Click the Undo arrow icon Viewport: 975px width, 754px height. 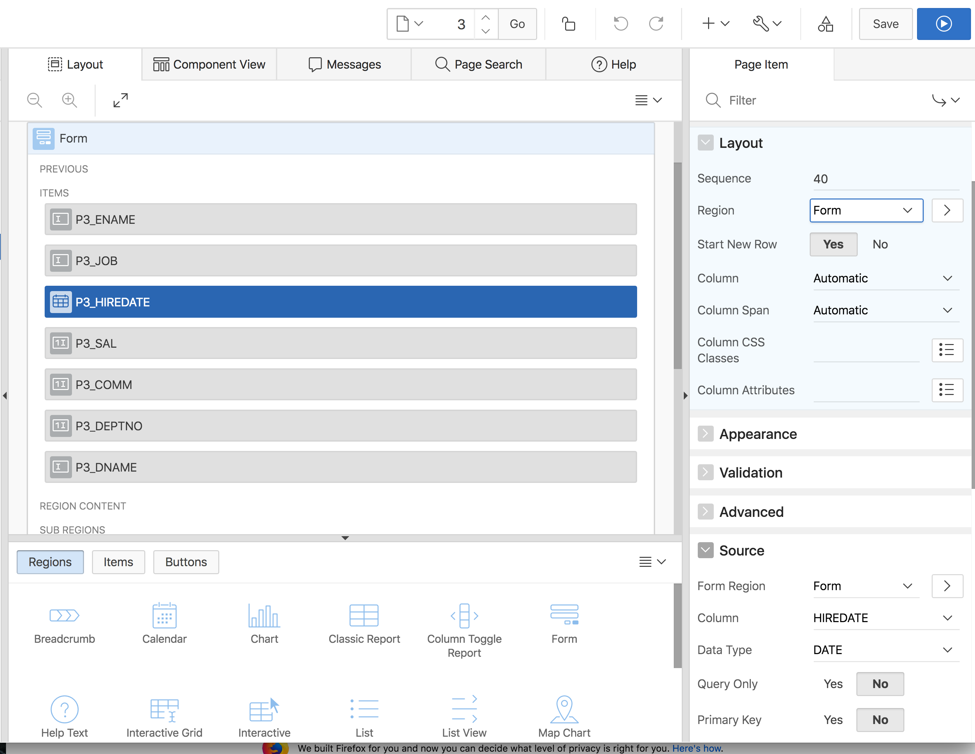click(620, 24)
